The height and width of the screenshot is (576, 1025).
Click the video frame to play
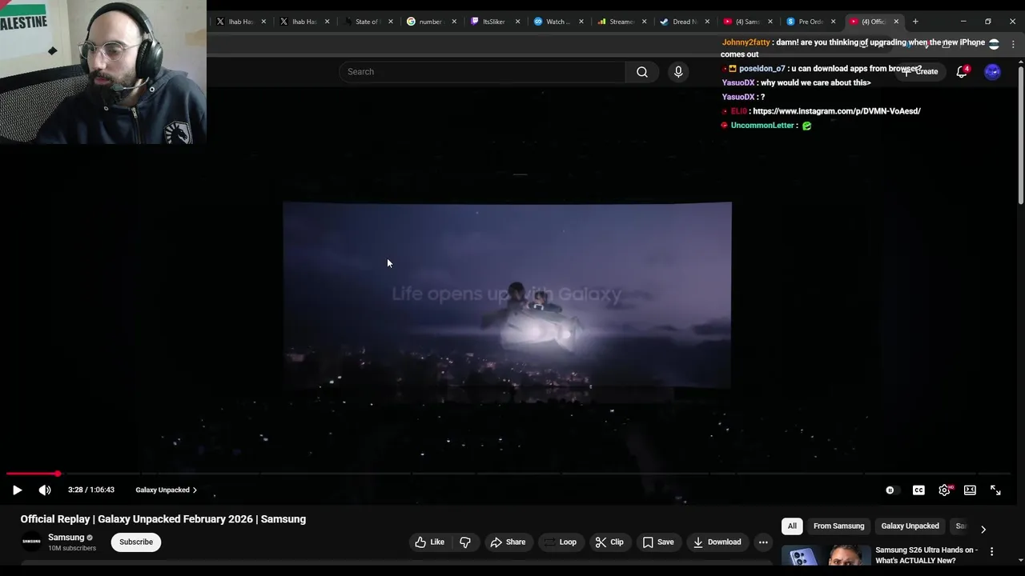click(507, 295)
